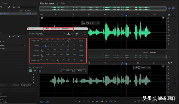
Task: Import file icon in the Files panel
Action: pos(10,8)
